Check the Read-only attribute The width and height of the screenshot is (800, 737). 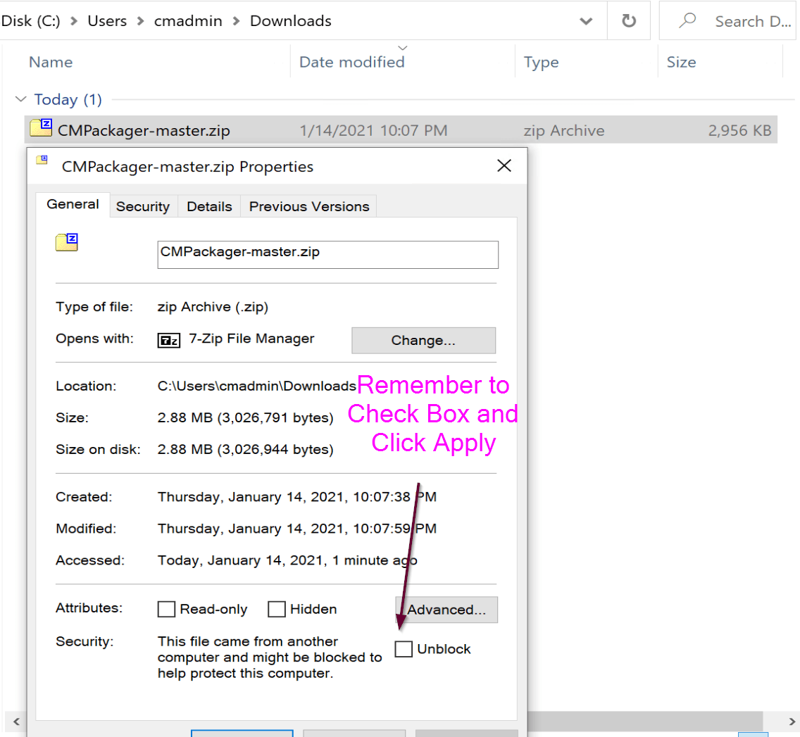click(166, 608)
